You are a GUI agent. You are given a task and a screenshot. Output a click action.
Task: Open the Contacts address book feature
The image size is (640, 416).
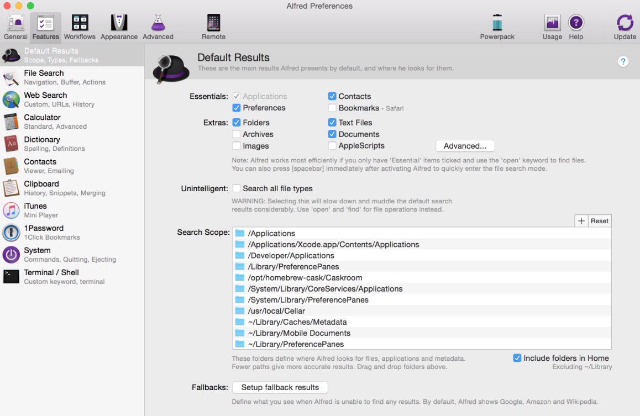[x=72, y=166]
